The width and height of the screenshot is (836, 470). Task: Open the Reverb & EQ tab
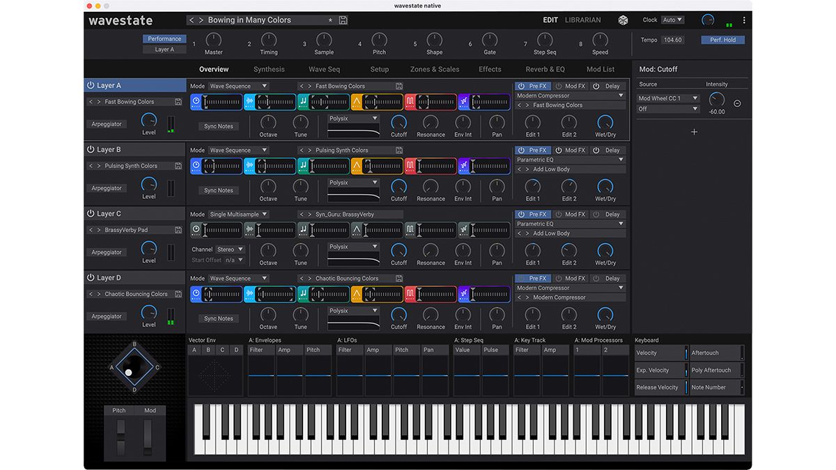(545, 69)
